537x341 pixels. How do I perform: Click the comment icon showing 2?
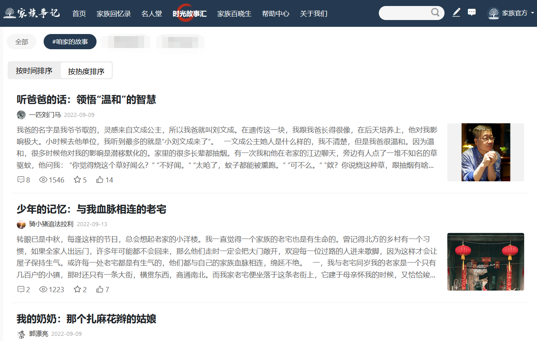tap(21, 289)
